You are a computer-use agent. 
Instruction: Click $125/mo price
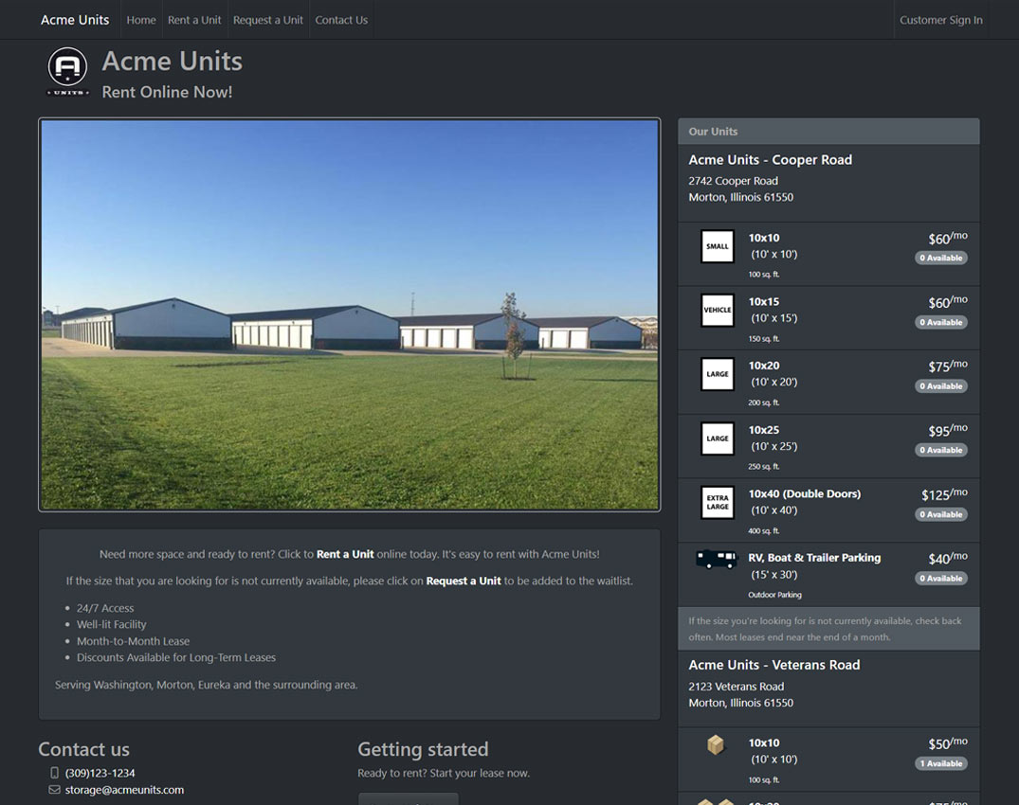tap(944, 494)
